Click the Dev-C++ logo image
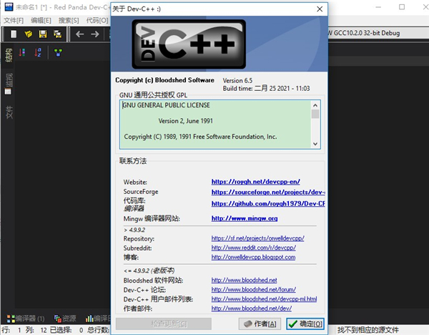 [189, 44]
